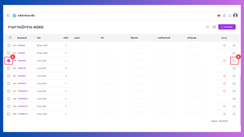This screenshot has width=244, height=137.
Task: Open the notifications bell
Action: [x=230, y=16]
